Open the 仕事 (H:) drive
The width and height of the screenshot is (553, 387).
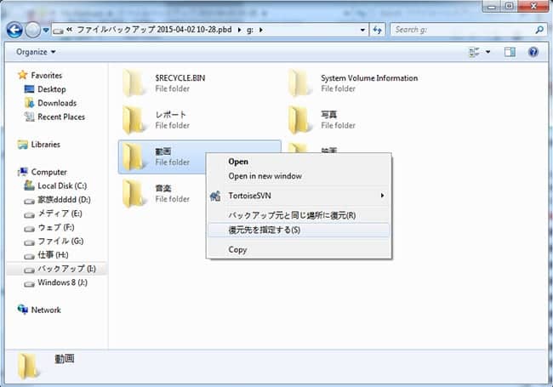pos(53,255)
